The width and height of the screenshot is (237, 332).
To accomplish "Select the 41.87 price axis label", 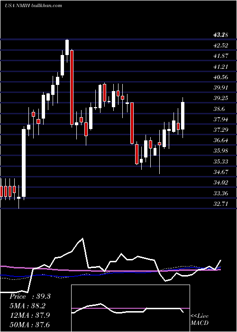I will [221, 56].
